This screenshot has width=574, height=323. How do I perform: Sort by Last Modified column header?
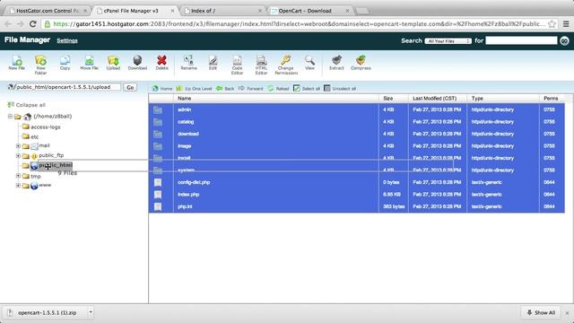434,99
